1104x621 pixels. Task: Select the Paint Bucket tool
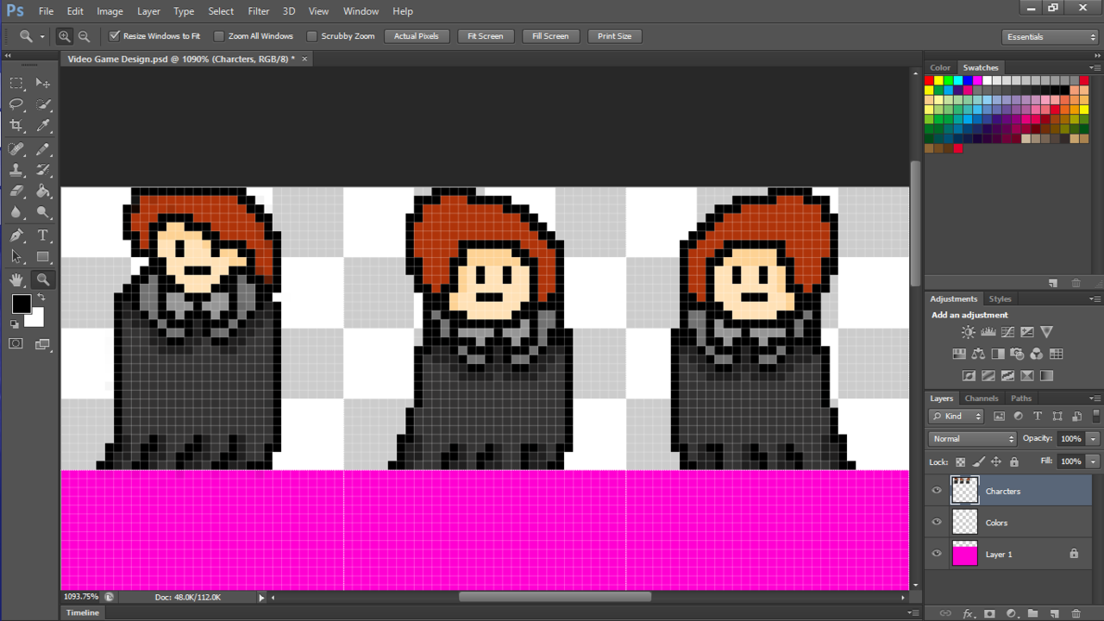point(43,191)
